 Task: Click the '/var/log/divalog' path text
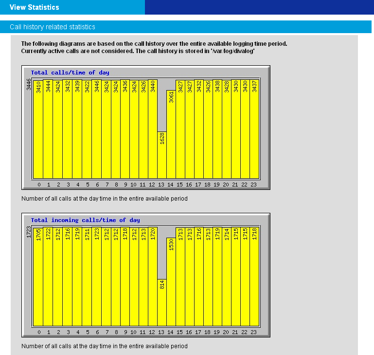[x=232, y=51]
